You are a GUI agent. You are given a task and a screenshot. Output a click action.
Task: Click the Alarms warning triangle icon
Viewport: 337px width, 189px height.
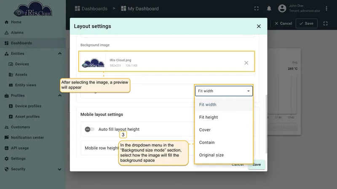6,33
